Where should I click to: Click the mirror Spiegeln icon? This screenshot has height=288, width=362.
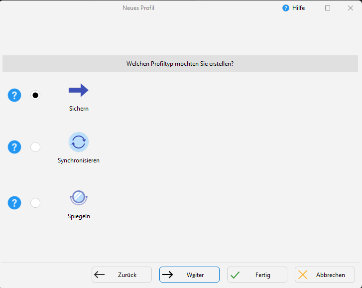click(78, 198)
